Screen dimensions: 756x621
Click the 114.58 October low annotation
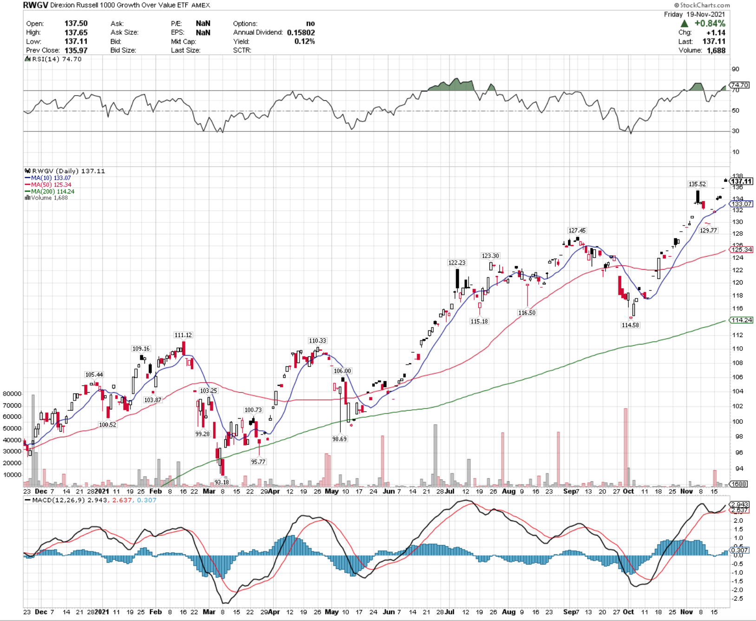click(x=630, y=325)
